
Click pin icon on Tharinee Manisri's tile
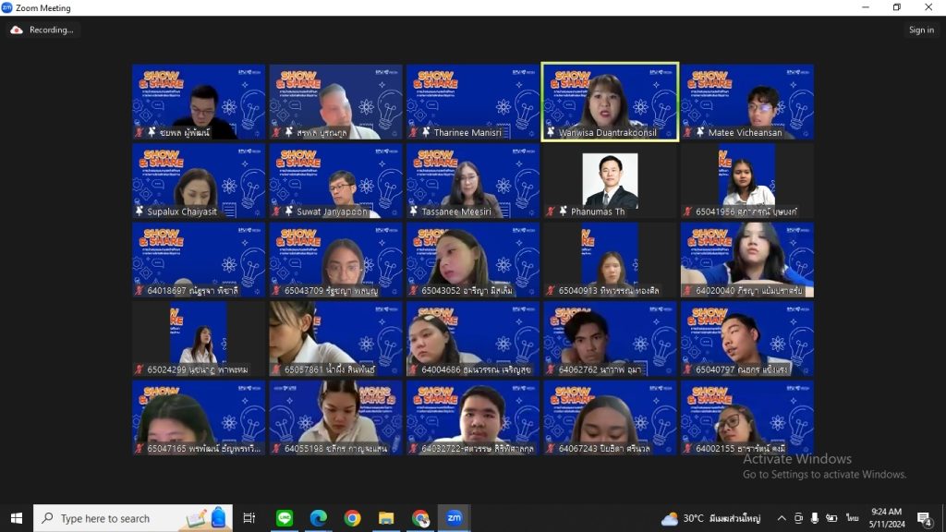tap(426, 132)
